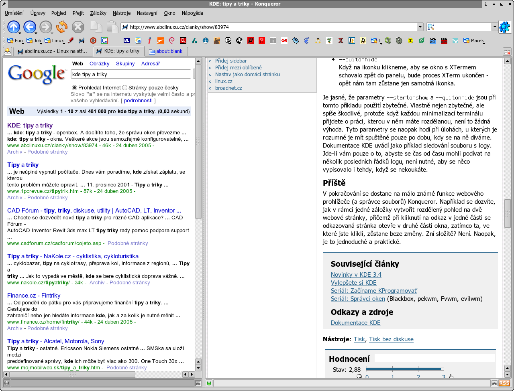This screenshot has width=514, height=391.
Task: Click 'Přidej sidebar' link
Action: [x=231, y=61]
